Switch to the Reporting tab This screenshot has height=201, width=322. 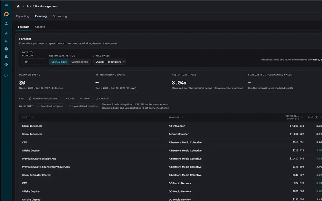pyautogui.click(x=23, y=16)
